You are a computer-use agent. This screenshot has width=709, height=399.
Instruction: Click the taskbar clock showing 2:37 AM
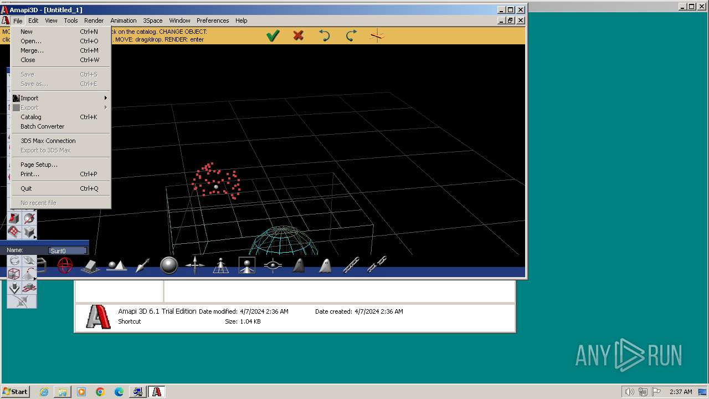(x=681, y=392)
